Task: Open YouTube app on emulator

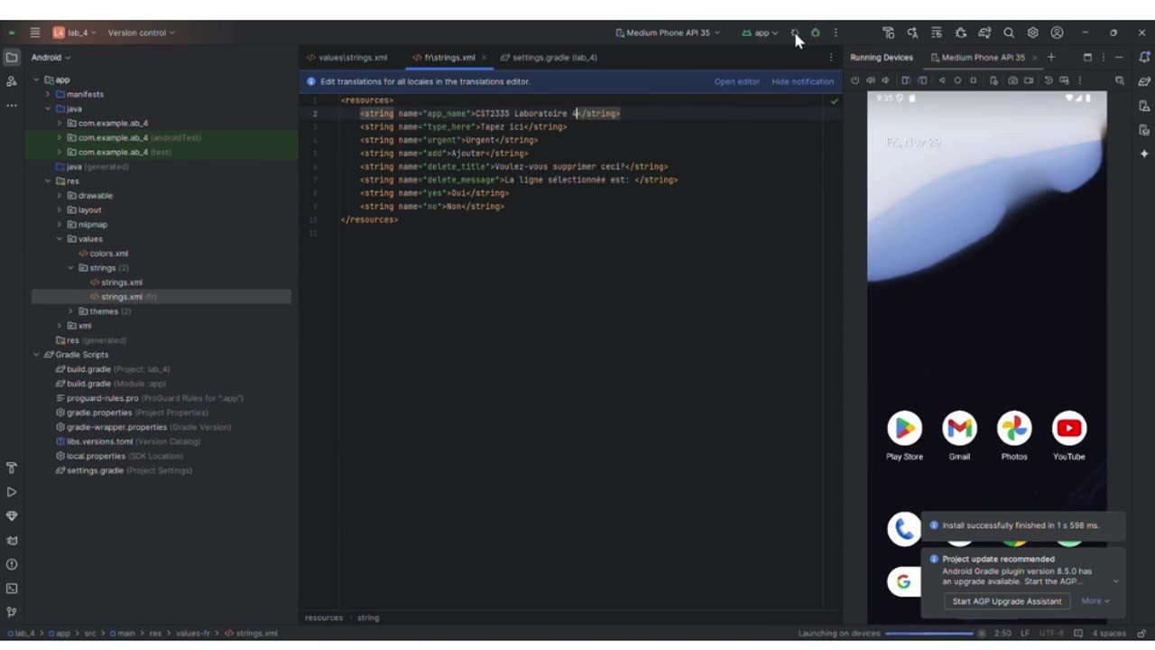Action: point(1069,429)
